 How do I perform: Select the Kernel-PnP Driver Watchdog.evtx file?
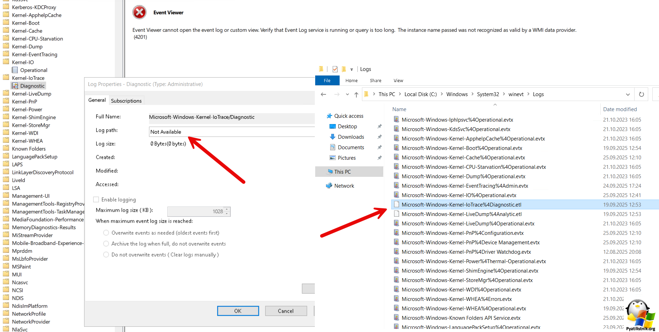pyautogui.click(x=466, y=252)
